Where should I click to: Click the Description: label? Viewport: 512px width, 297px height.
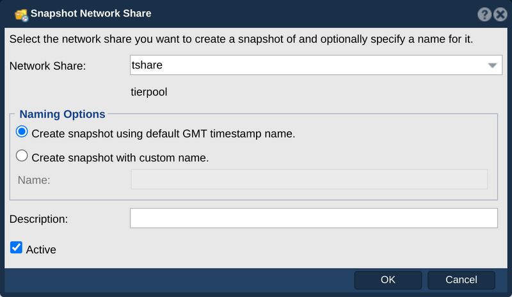coord(38,219)
